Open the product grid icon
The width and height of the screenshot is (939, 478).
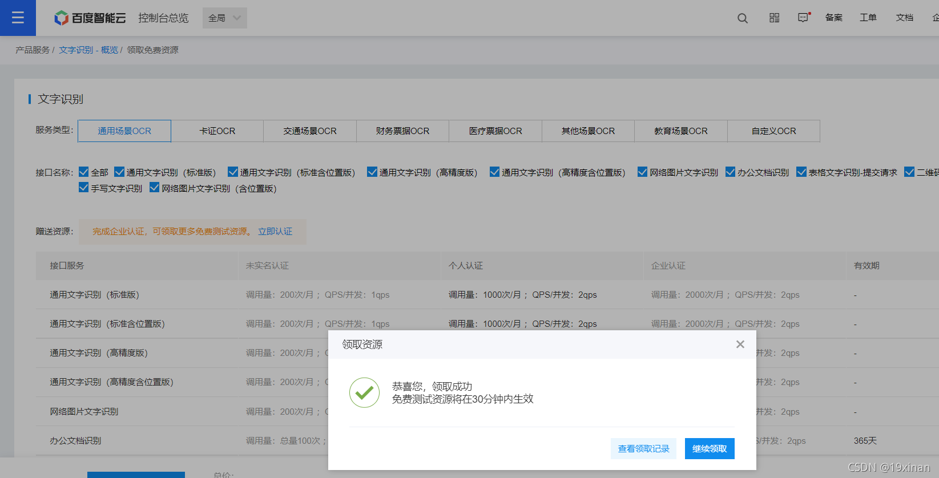tap(774, 18)
